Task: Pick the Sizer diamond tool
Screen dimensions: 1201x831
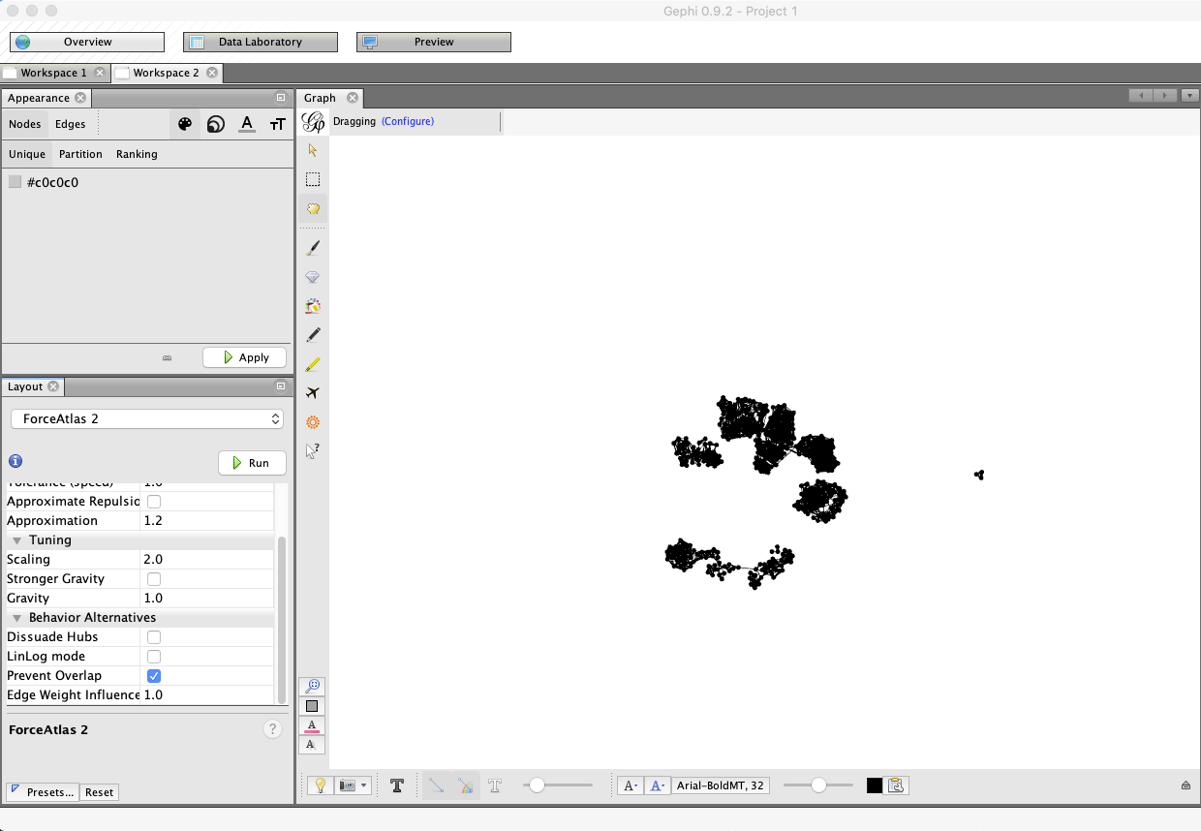Action: (312, 276)
